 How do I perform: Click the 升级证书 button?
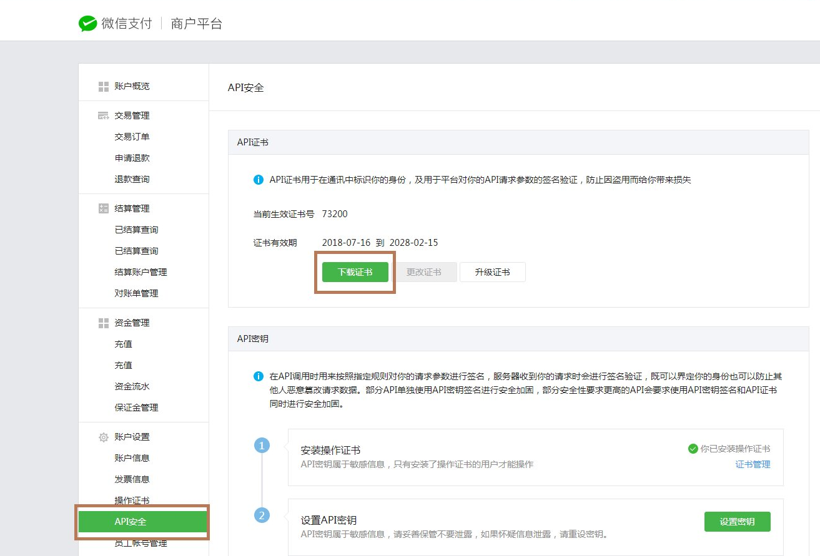coord(492,272)
